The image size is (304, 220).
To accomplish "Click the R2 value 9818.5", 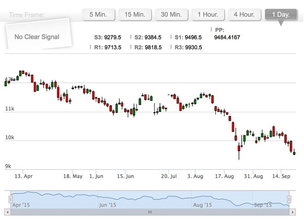I will 153,47.
